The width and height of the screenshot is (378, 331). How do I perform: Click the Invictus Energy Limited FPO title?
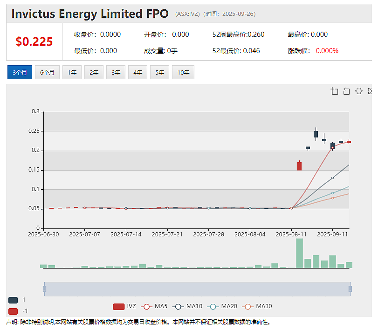[90, 14]
